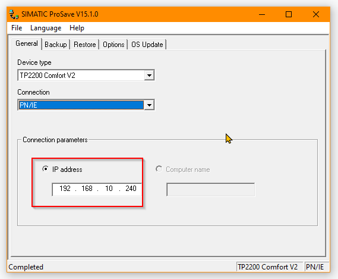This screenshot has height=279, width=338.
Task: Click the Device type label
Action: tap(34, 62)
